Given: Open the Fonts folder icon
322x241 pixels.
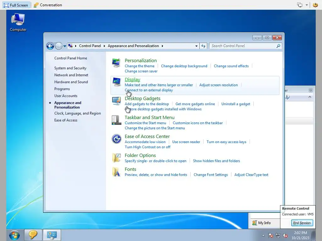Looking at the screenshot, I should [x=116, y=172].
